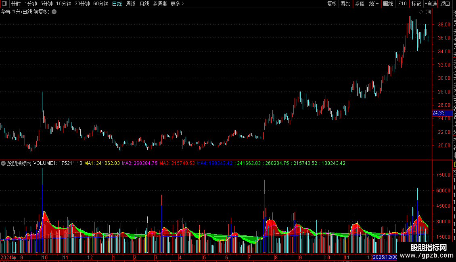Click the MA1: 241662.83 label
This screenshot has height=262, width=456.
pos(102,163)
